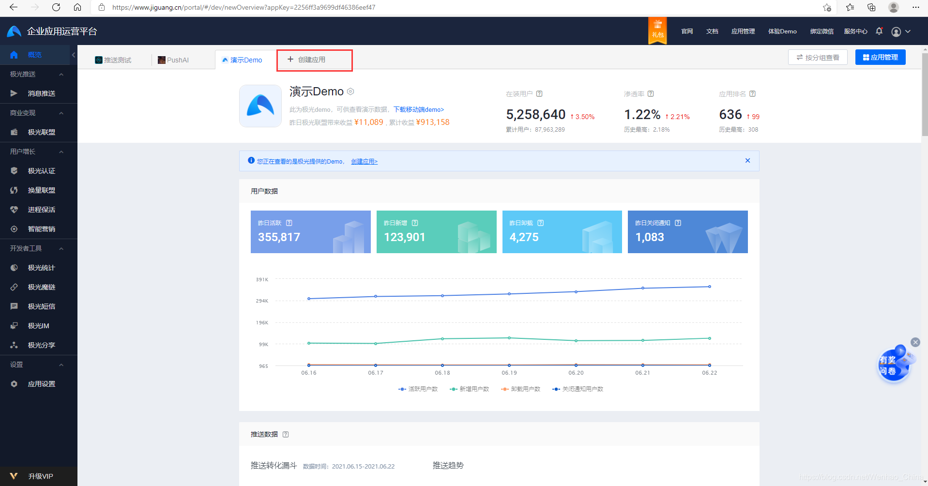This screenshot has width=928, height=486.
Task: Select 昨日卸载 4,275 card
Action: coord(562,232)
